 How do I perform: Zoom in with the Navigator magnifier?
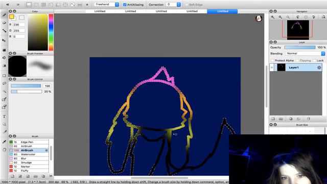tap(272, 17)
